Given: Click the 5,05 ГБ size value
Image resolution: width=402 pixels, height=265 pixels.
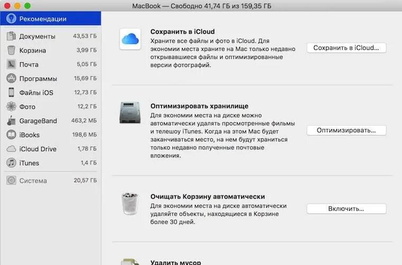Looking at the screenshot, I should click(x=87, y=64).
